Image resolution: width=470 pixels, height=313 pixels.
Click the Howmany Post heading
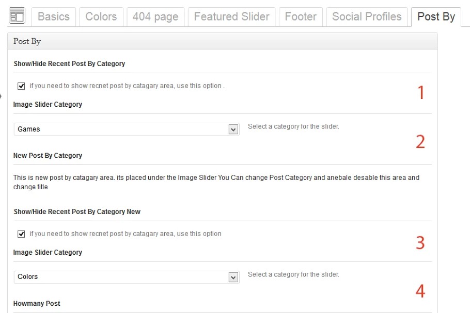click(x=37, y=304)
